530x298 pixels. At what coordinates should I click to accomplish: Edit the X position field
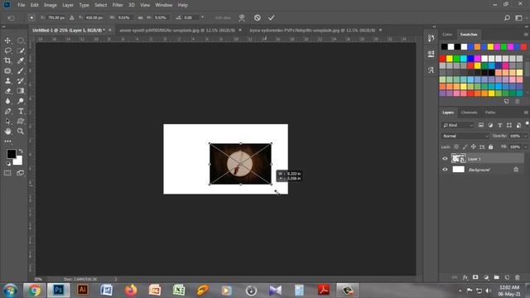tap(56, 17)
